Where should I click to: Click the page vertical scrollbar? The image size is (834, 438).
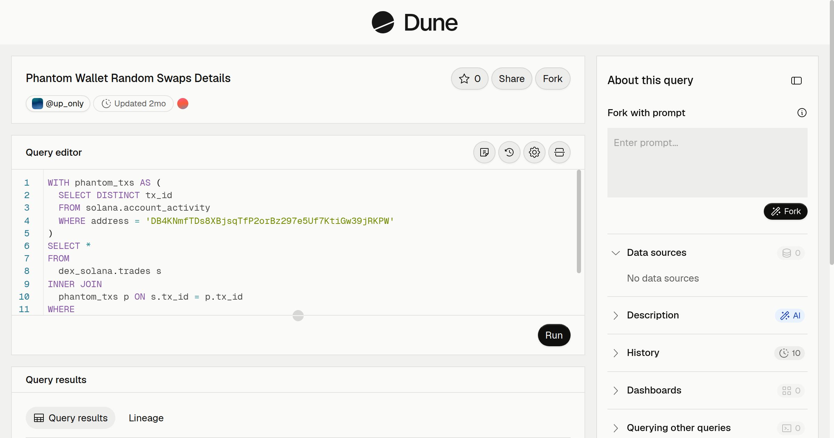point(832,132)
